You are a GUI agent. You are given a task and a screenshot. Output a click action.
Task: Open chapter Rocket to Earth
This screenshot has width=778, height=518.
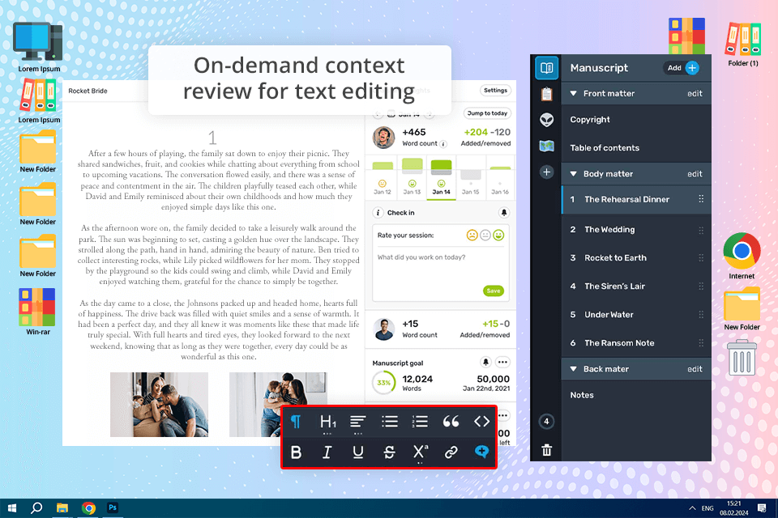pyautogui.click(x=636, y=257)
